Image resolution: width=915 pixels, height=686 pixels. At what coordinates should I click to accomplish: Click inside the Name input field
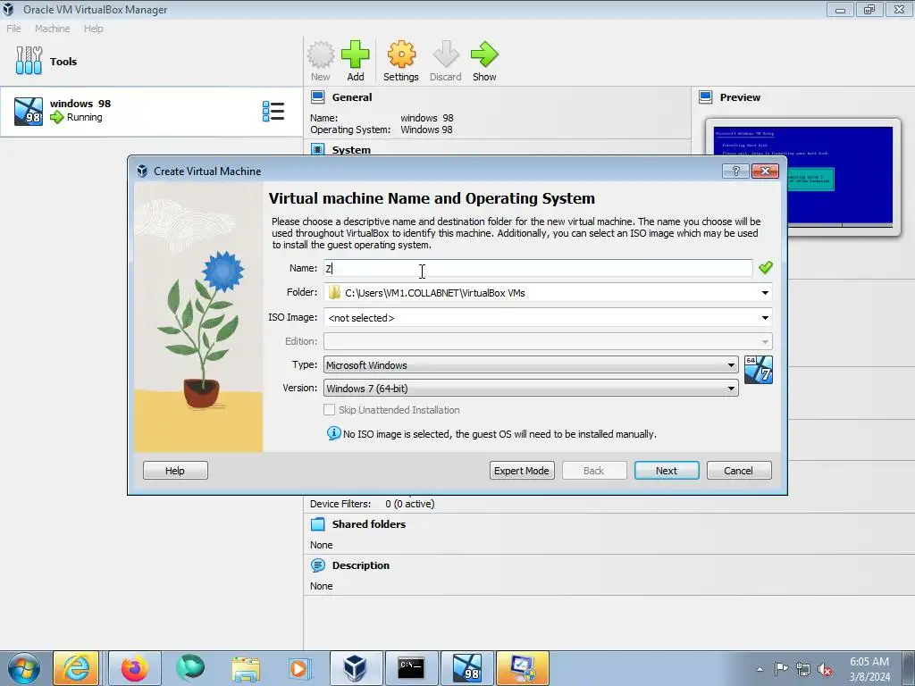(x=538, y=268)
